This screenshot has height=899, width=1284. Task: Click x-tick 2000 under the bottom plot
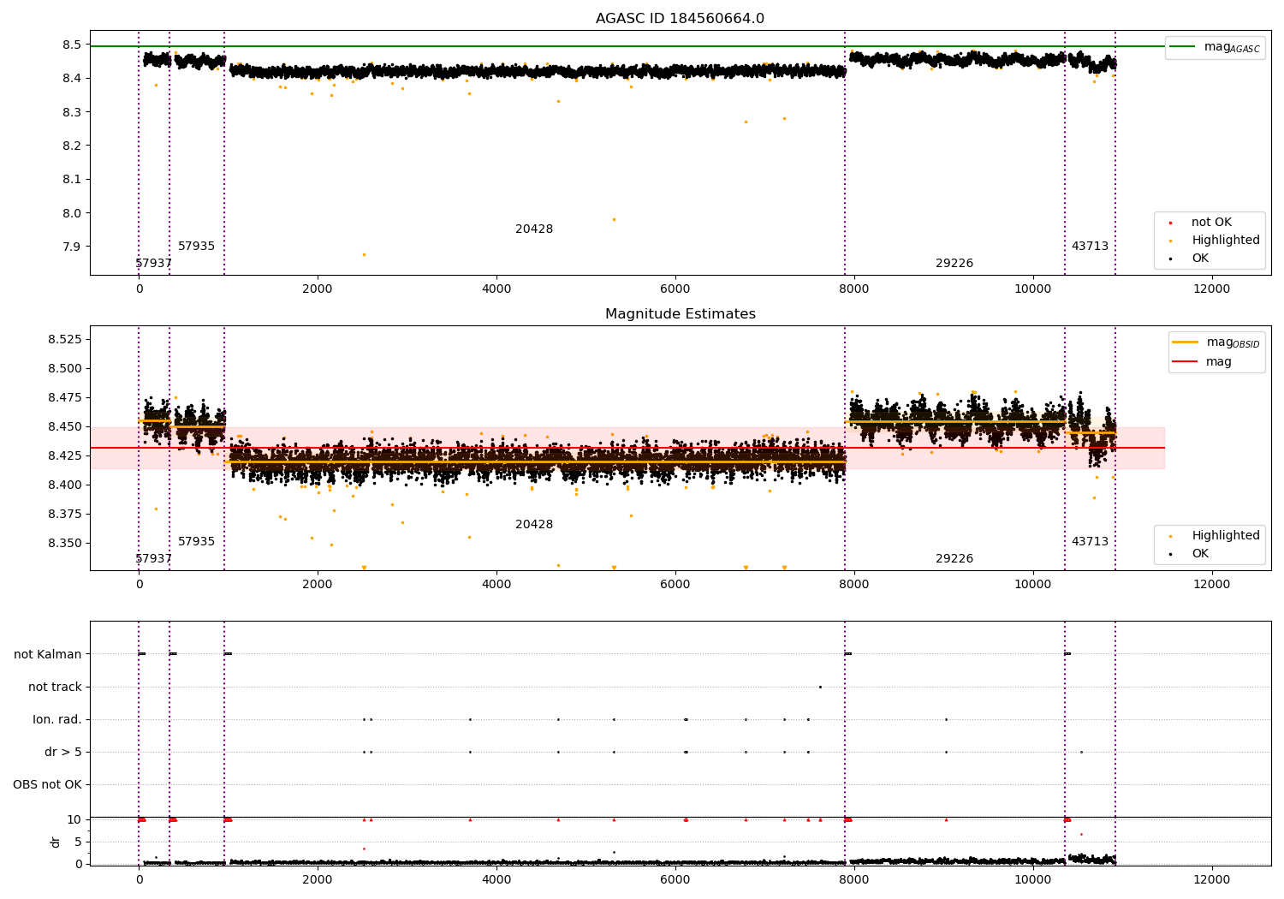pyautogui.click(x=318, y=879)
